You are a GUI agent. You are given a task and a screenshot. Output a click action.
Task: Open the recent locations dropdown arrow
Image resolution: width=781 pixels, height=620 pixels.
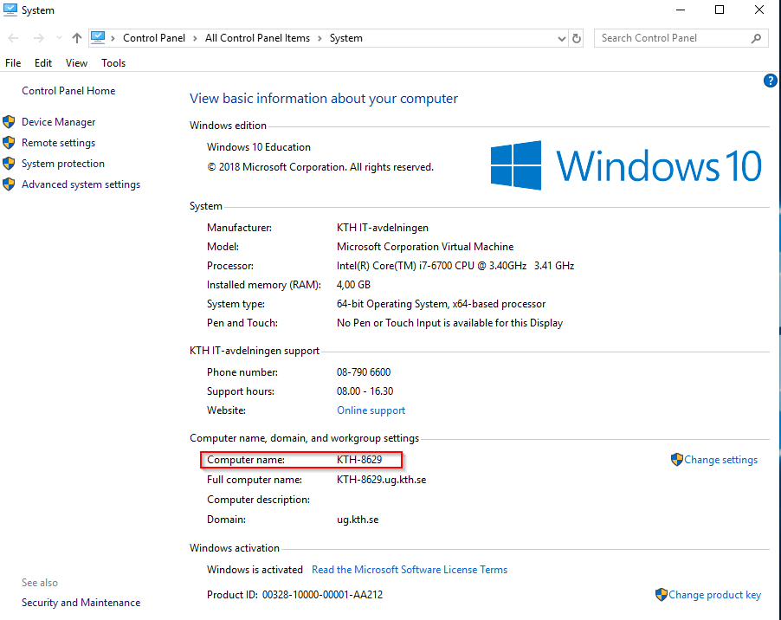pos(58,38)
